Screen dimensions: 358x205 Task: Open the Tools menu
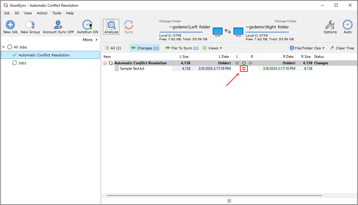pyautogui.click(x=57, y=13)
